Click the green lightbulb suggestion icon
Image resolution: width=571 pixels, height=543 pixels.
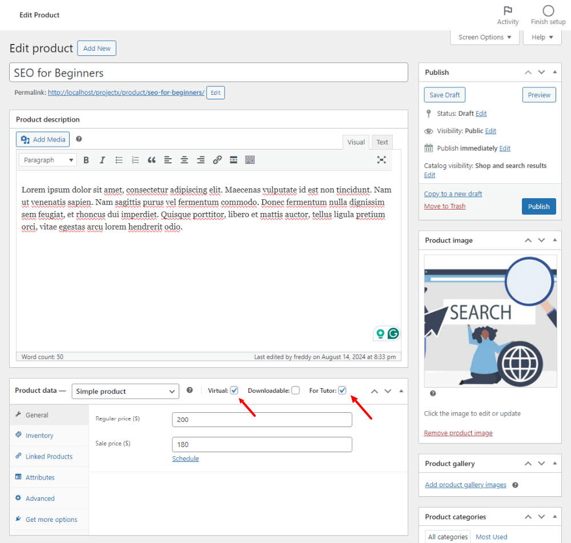[380, 333]
